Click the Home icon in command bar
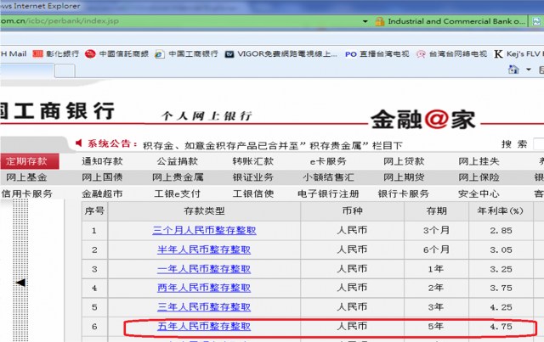The image size is (544, 342). (x=513, y=70)
